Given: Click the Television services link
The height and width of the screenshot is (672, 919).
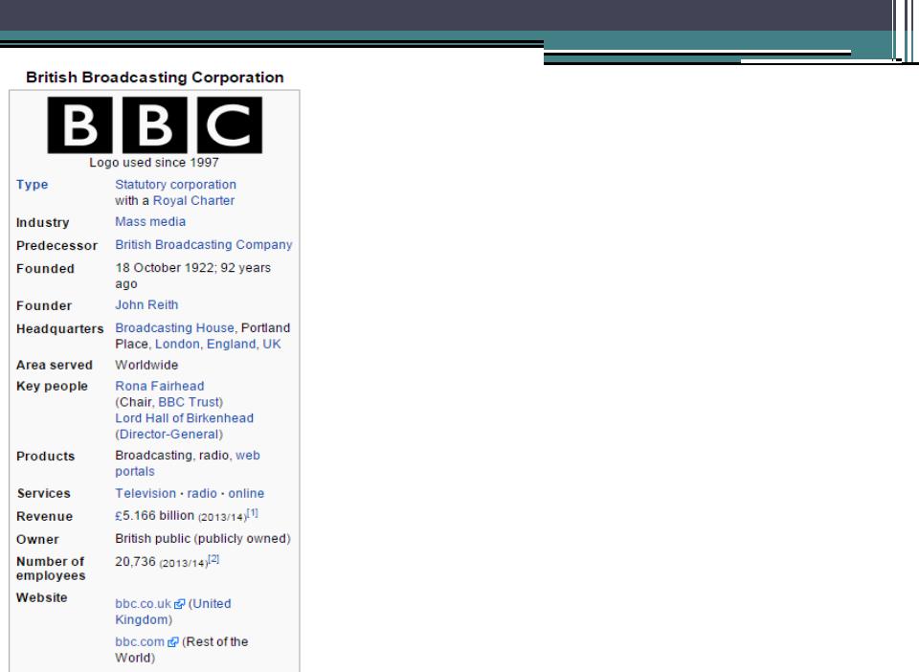Looking at the screenshot, I should [x=146, y=493].
